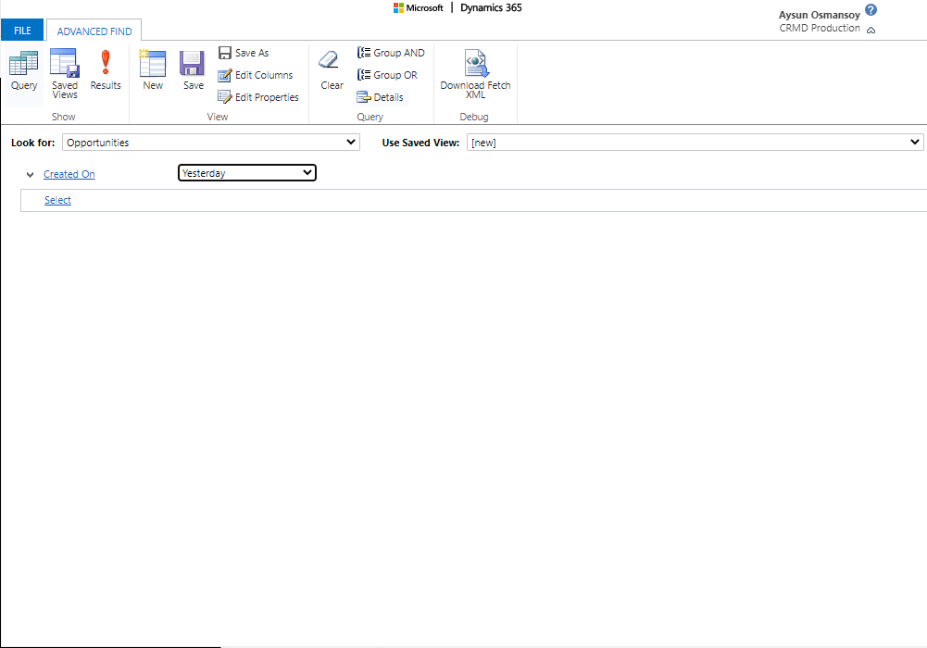The height and width of the screenshot is (648, 927).
Task: Open the Look for Opportunities dropdown
Action: [211, 143]
